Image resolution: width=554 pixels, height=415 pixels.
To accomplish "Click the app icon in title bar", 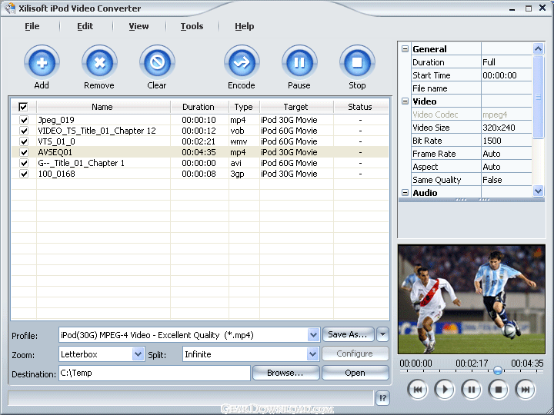I will pyautogui.click(x=10, y=8).
